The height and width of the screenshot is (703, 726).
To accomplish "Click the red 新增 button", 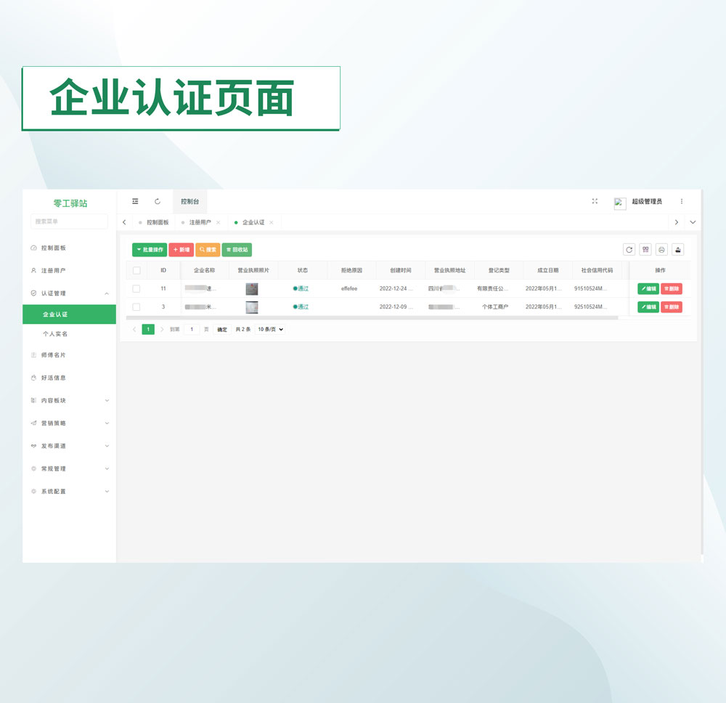I will pyautogui.click(x=181, y=250).
